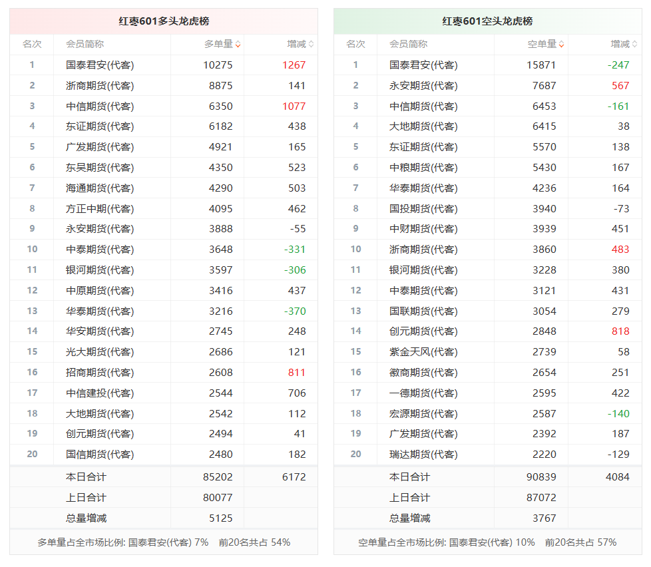Click red change value 1077
The height and width of the screenshot is (567, 651).
pos(294,106)
